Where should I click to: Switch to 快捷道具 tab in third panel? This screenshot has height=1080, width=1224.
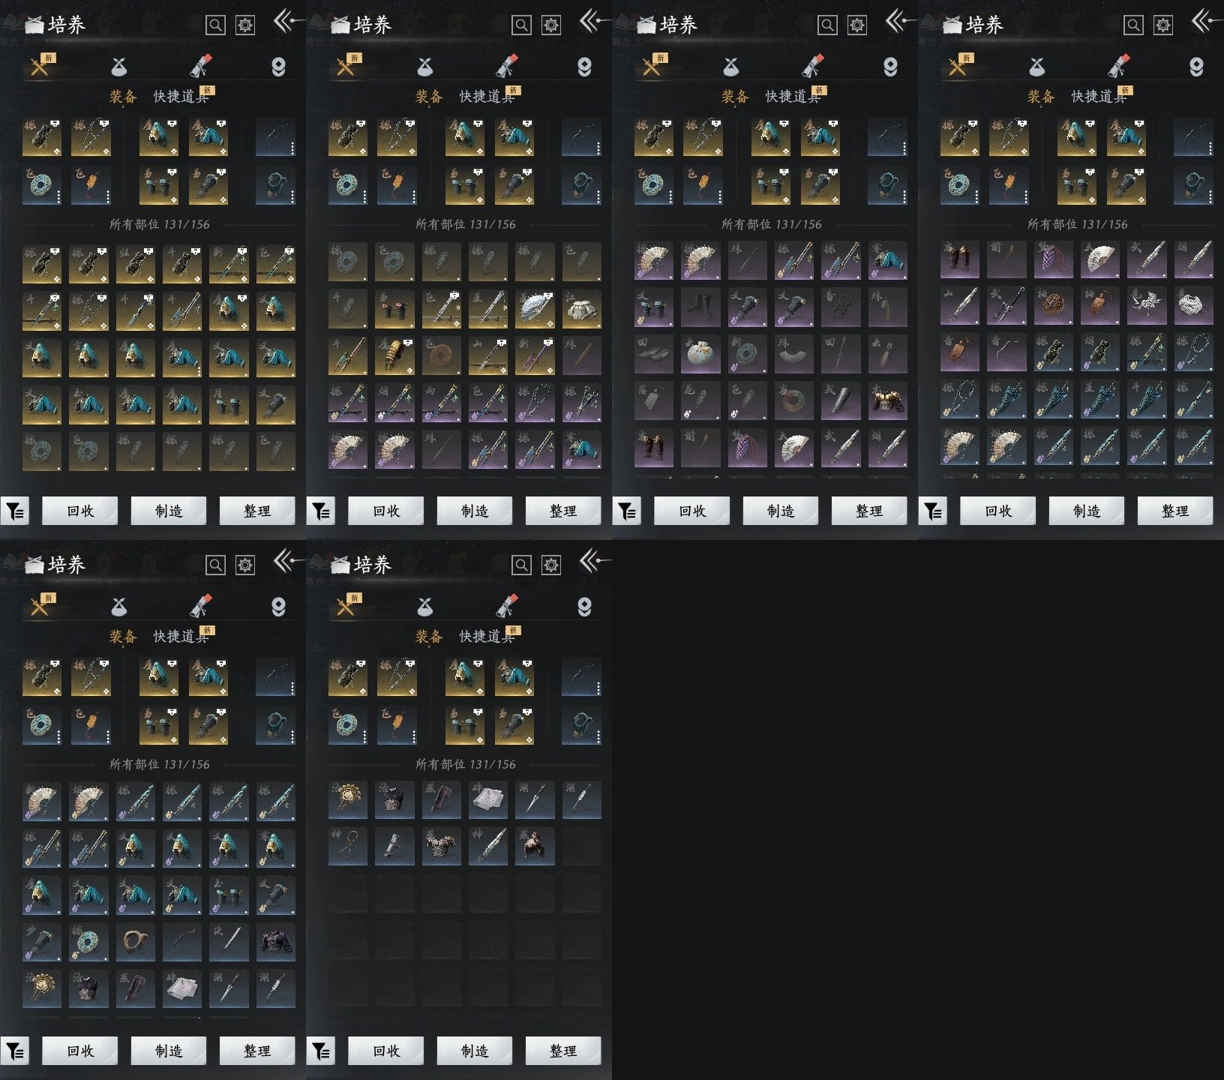(792, 97)
